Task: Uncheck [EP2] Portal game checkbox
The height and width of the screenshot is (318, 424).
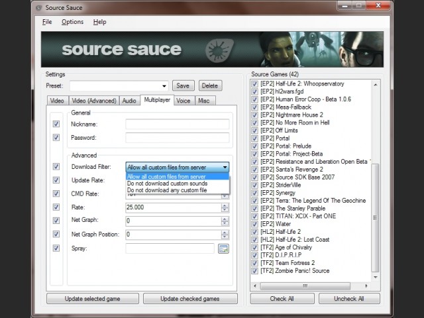Action: (254, 138)
